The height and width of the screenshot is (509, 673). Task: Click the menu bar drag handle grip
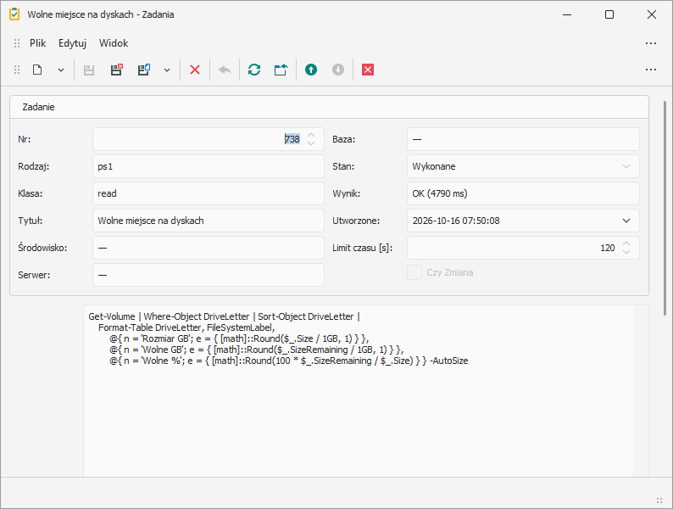point(17,43)
